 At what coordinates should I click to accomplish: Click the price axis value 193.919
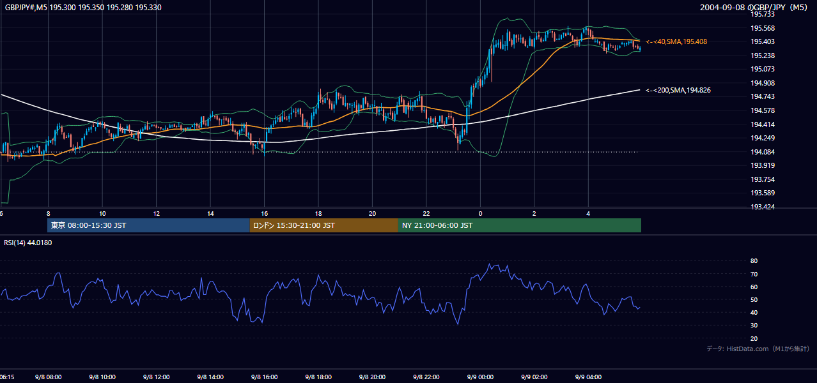click(x=762, y=165)
